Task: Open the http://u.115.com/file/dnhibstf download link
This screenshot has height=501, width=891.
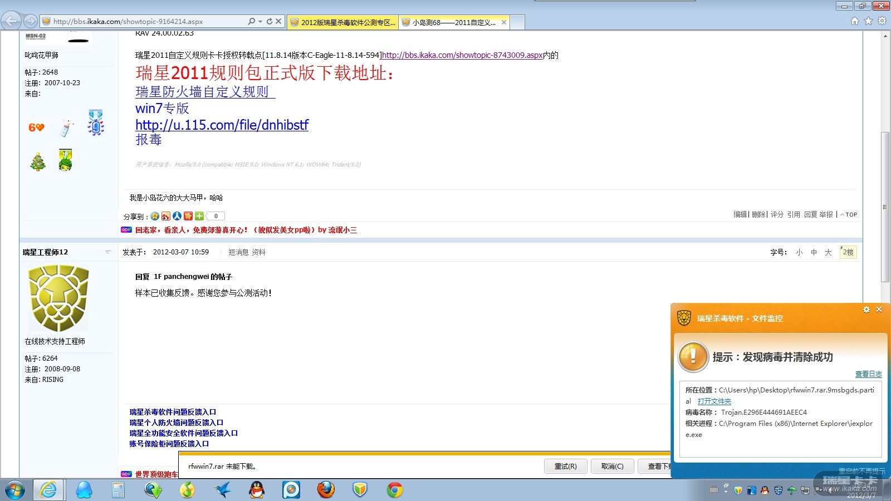Action: click(x=222, y=125)
